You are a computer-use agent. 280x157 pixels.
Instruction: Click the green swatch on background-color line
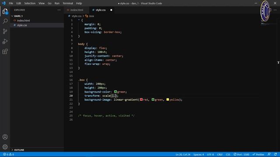point(115,92)
